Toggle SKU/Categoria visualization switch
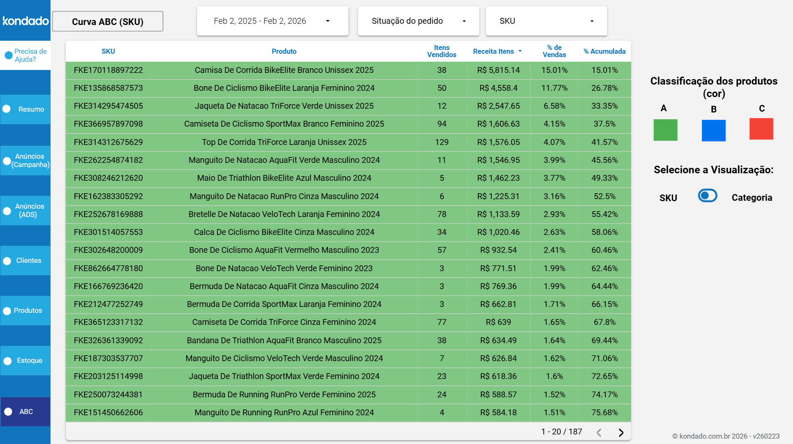The width and height of the screenshot is (793, 444). pyautogui.click(x=707, y=196)
